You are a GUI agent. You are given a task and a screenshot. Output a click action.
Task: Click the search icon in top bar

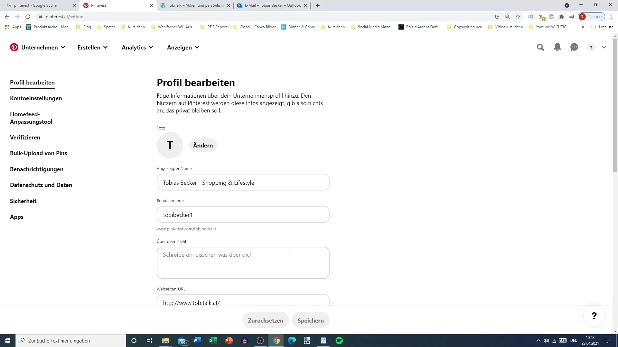[x=540, y=47]
